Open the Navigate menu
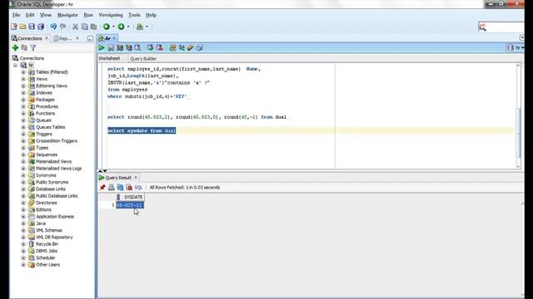Image resolution: width=533 pixels, height=299 pixels. pyautogui.click(x=67, y=15)
